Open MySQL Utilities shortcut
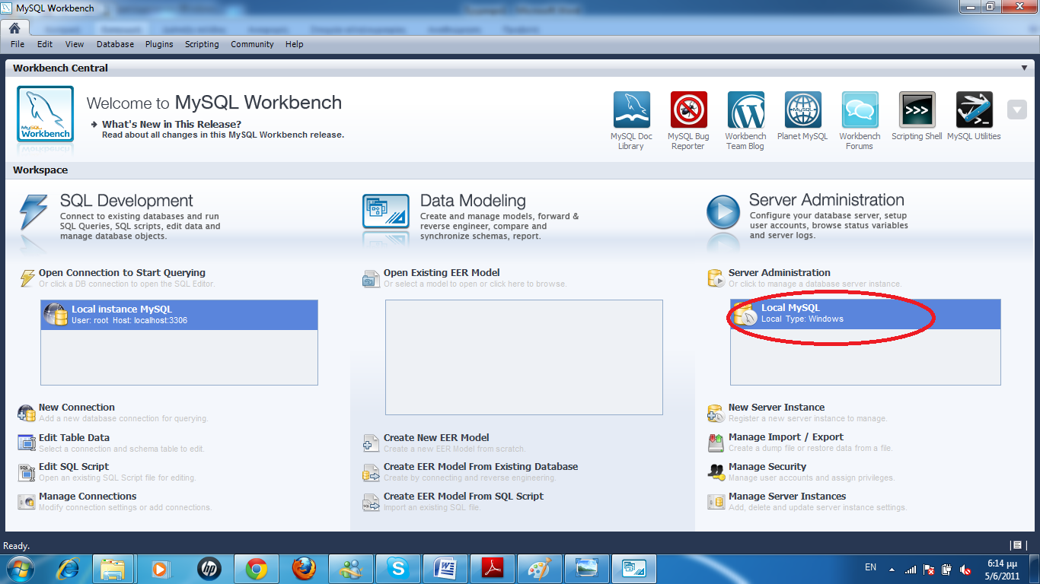Image resolution: width=1040 pixels, height=584 pixels. coord(975,110)
